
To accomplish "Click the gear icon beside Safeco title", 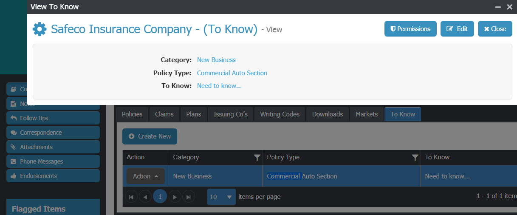I will click(x=40, y=29).
